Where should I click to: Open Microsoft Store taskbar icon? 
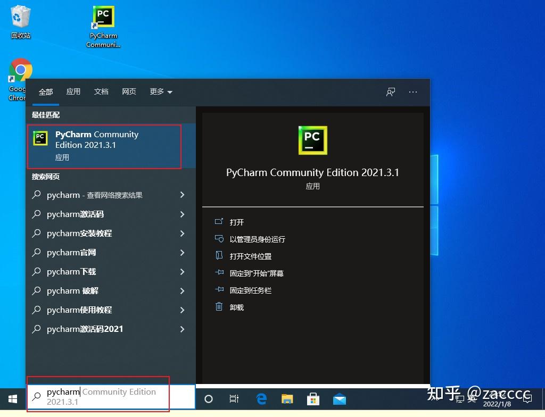coord(313,399)
